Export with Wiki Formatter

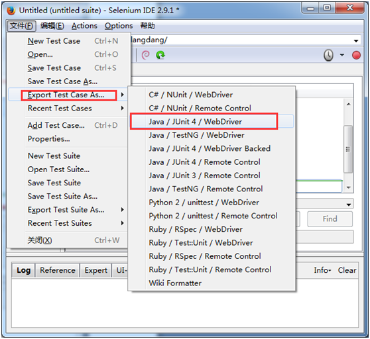tap(212, 283)
